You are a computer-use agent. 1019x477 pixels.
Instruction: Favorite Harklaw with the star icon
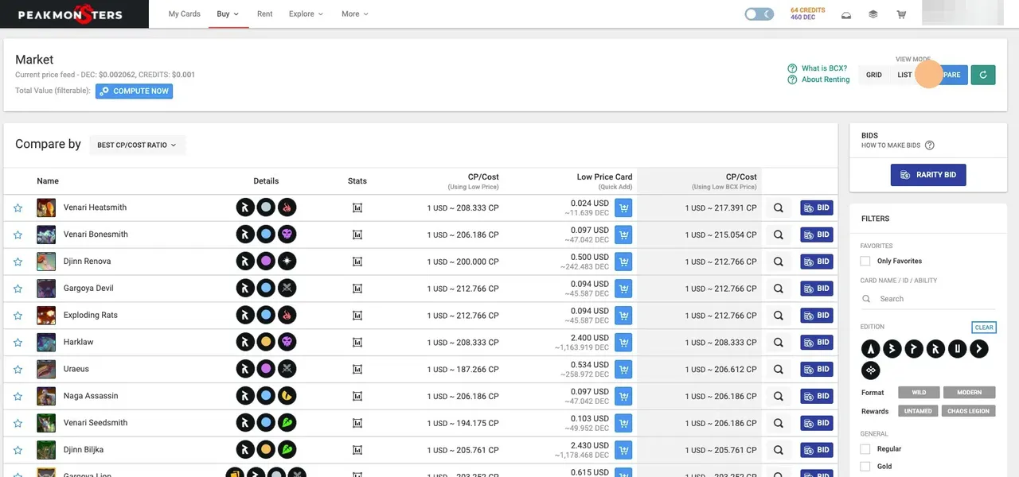coord(18,343)
